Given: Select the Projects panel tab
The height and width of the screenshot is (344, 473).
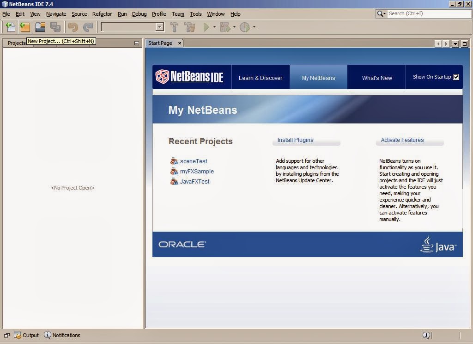Looking at the screenshot, I should coord(16,43).
